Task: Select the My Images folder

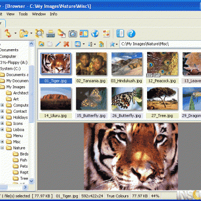Action: (x=13, y=87)
